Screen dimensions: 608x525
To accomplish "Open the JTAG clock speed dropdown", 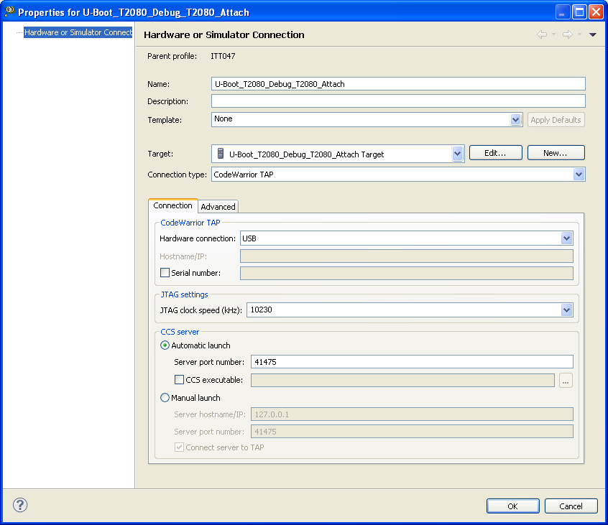I will 566,310.
